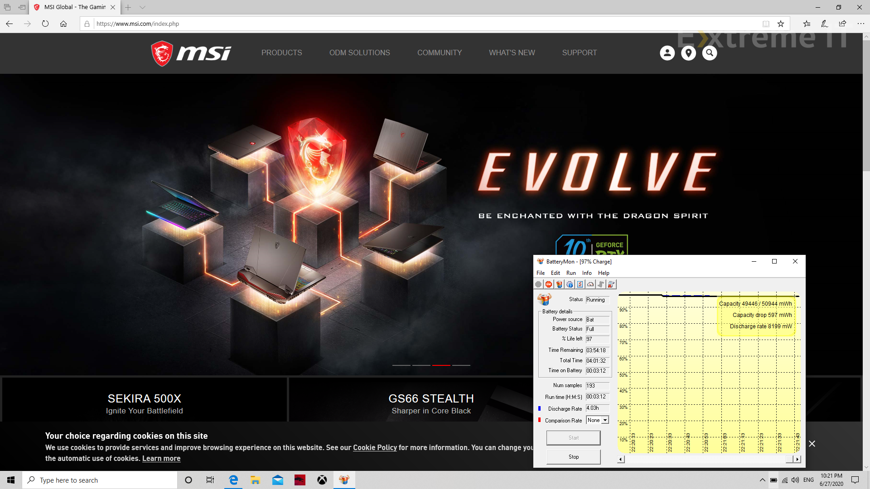The height and width of the screenshot is (489, 870).
Task: Click the Stop button in BatteryMon
Action: pos(574,457)
